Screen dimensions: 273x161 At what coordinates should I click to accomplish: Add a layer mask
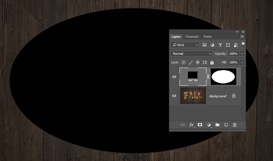coord(200,125)
